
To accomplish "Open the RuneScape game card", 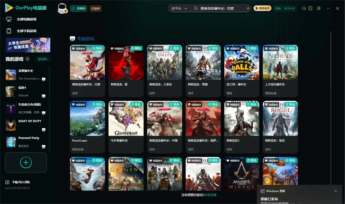I will [87, 127].
